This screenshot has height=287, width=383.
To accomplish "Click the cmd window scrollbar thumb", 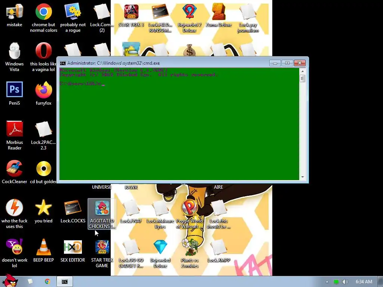I will pos(302,78).
